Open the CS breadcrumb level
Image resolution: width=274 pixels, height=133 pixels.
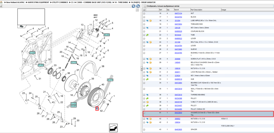(x=72, y=2)
